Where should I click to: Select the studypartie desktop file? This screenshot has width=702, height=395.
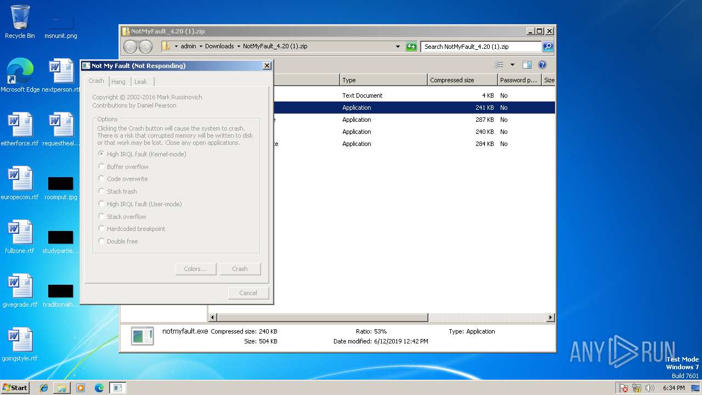coord(60,241)
